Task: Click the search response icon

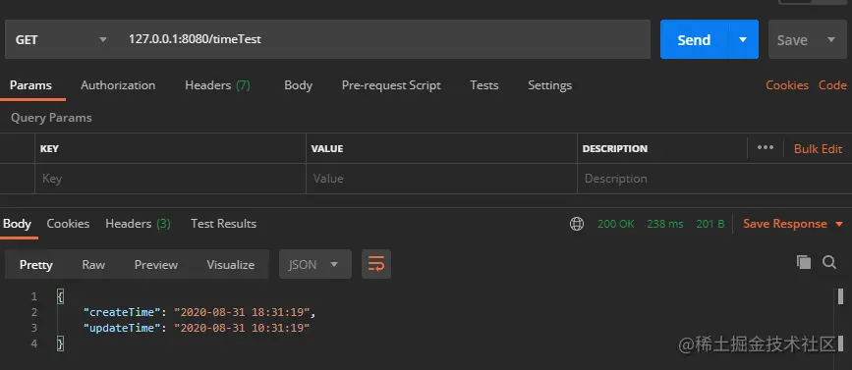Action: click(829, 262)
